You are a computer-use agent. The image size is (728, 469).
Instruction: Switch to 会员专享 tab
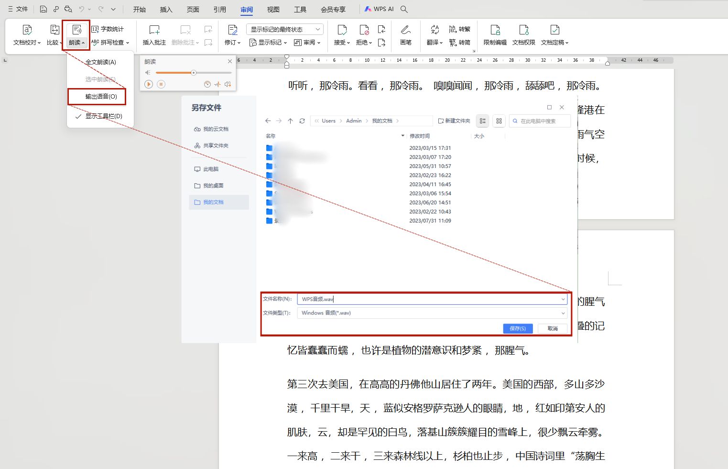(333, 9)
